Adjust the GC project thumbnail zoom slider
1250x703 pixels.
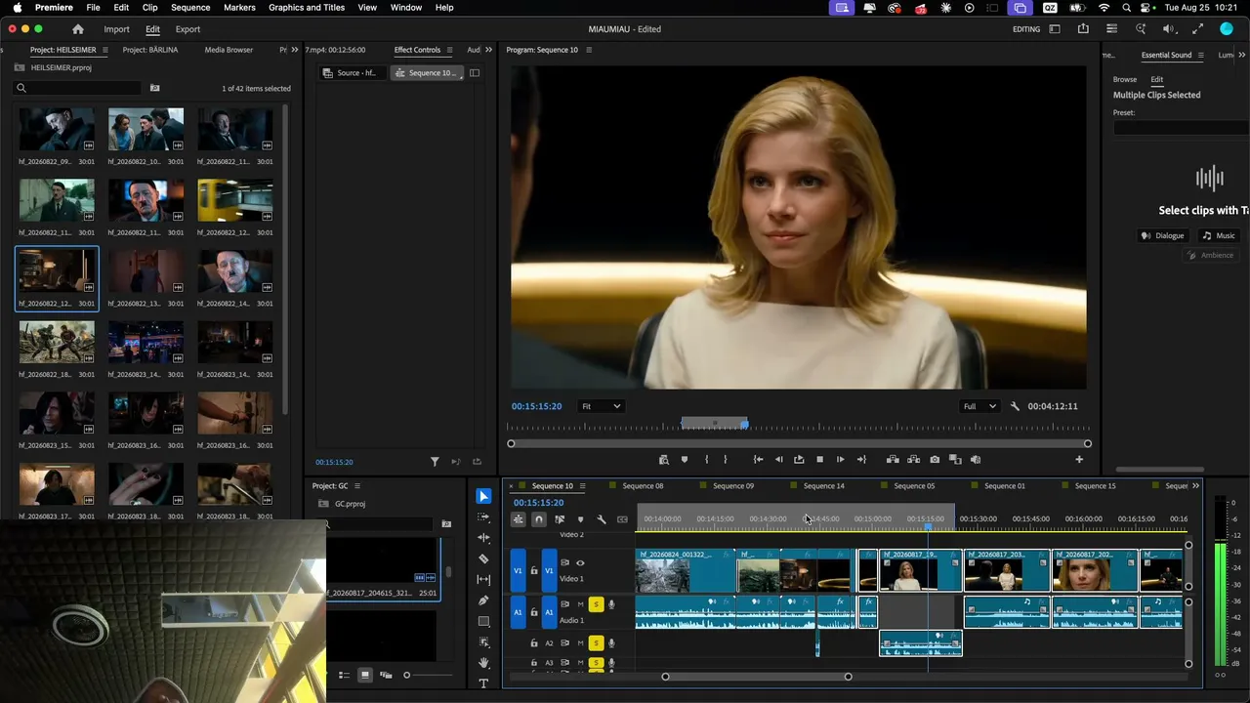(407, 675)
